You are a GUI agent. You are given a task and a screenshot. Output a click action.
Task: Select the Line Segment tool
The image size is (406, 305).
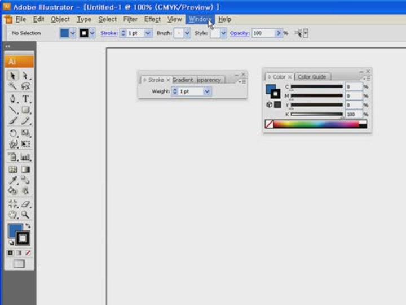(x=12, y=110)
